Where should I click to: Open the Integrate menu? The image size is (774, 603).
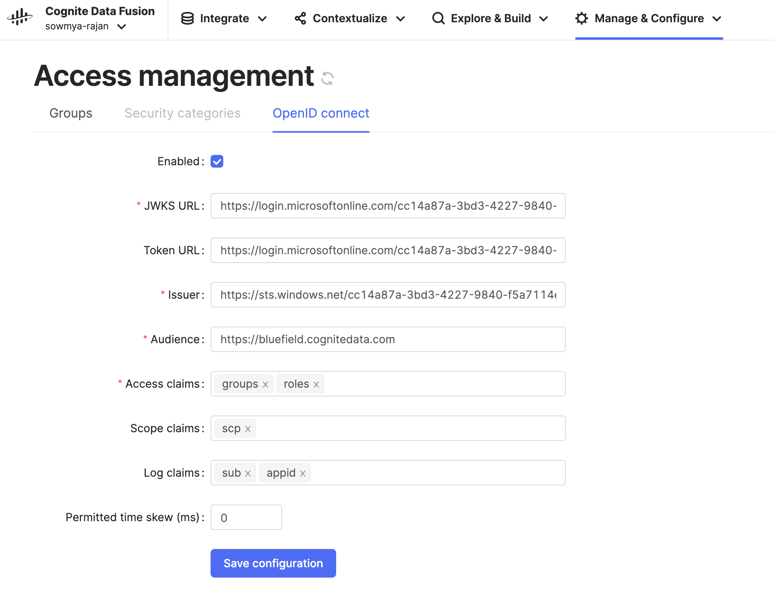224,18
